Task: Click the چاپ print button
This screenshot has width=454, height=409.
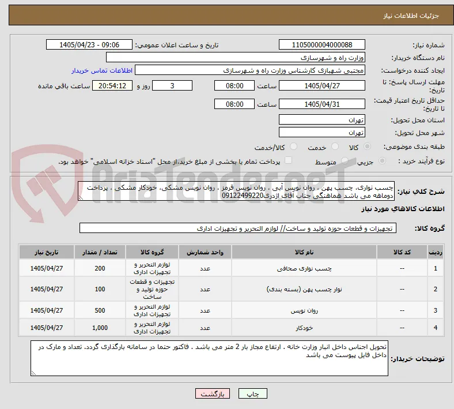Action: pyautogui.click(x=253, y=393)
